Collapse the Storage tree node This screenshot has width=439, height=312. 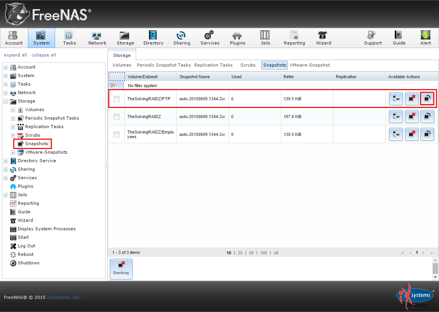pyautogui.click(x=5, y=101)
